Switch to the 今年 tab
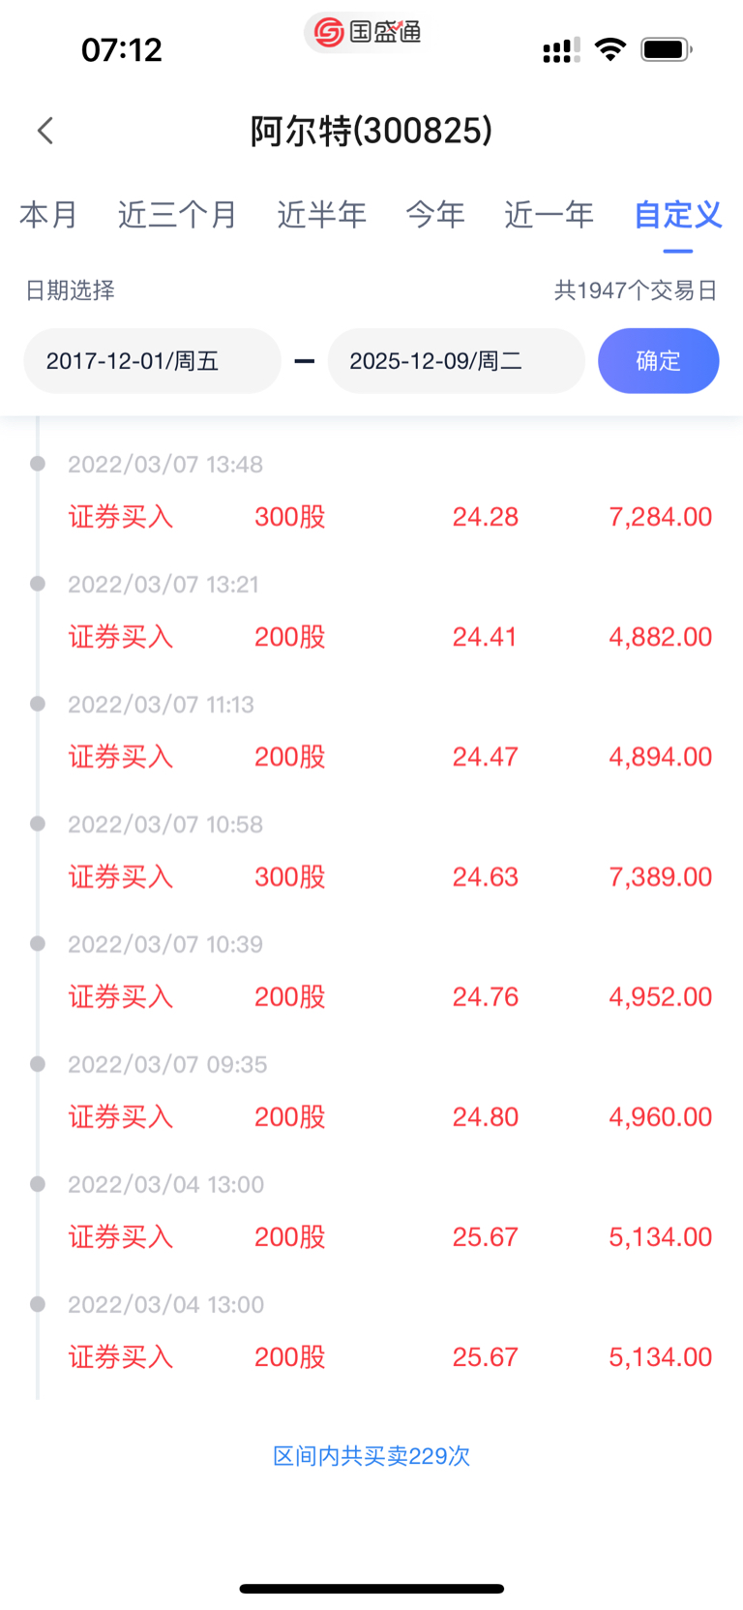 pos(435,214)
